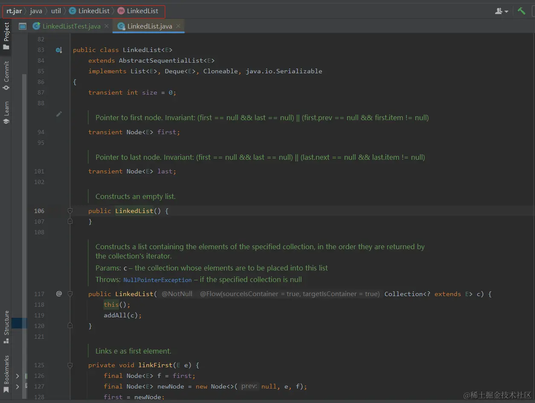Click the Cloneable interface name
Viewport: 535px width, 403px height.
click(220, 71)
